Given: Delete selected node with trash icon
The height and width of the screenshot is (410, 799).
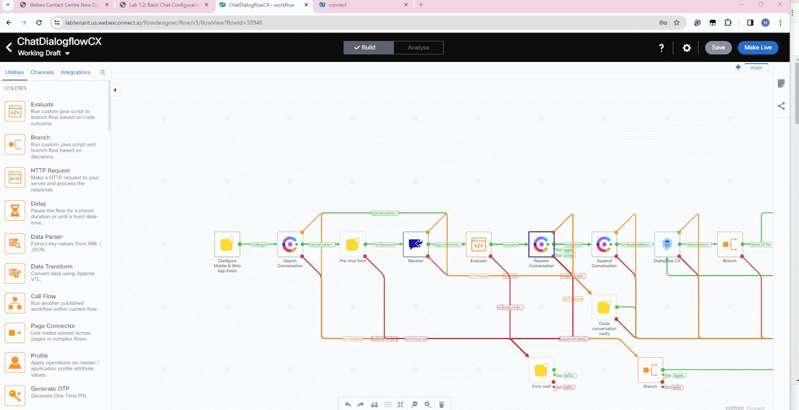Looking at the screenshot, I should tap(441, 405).
